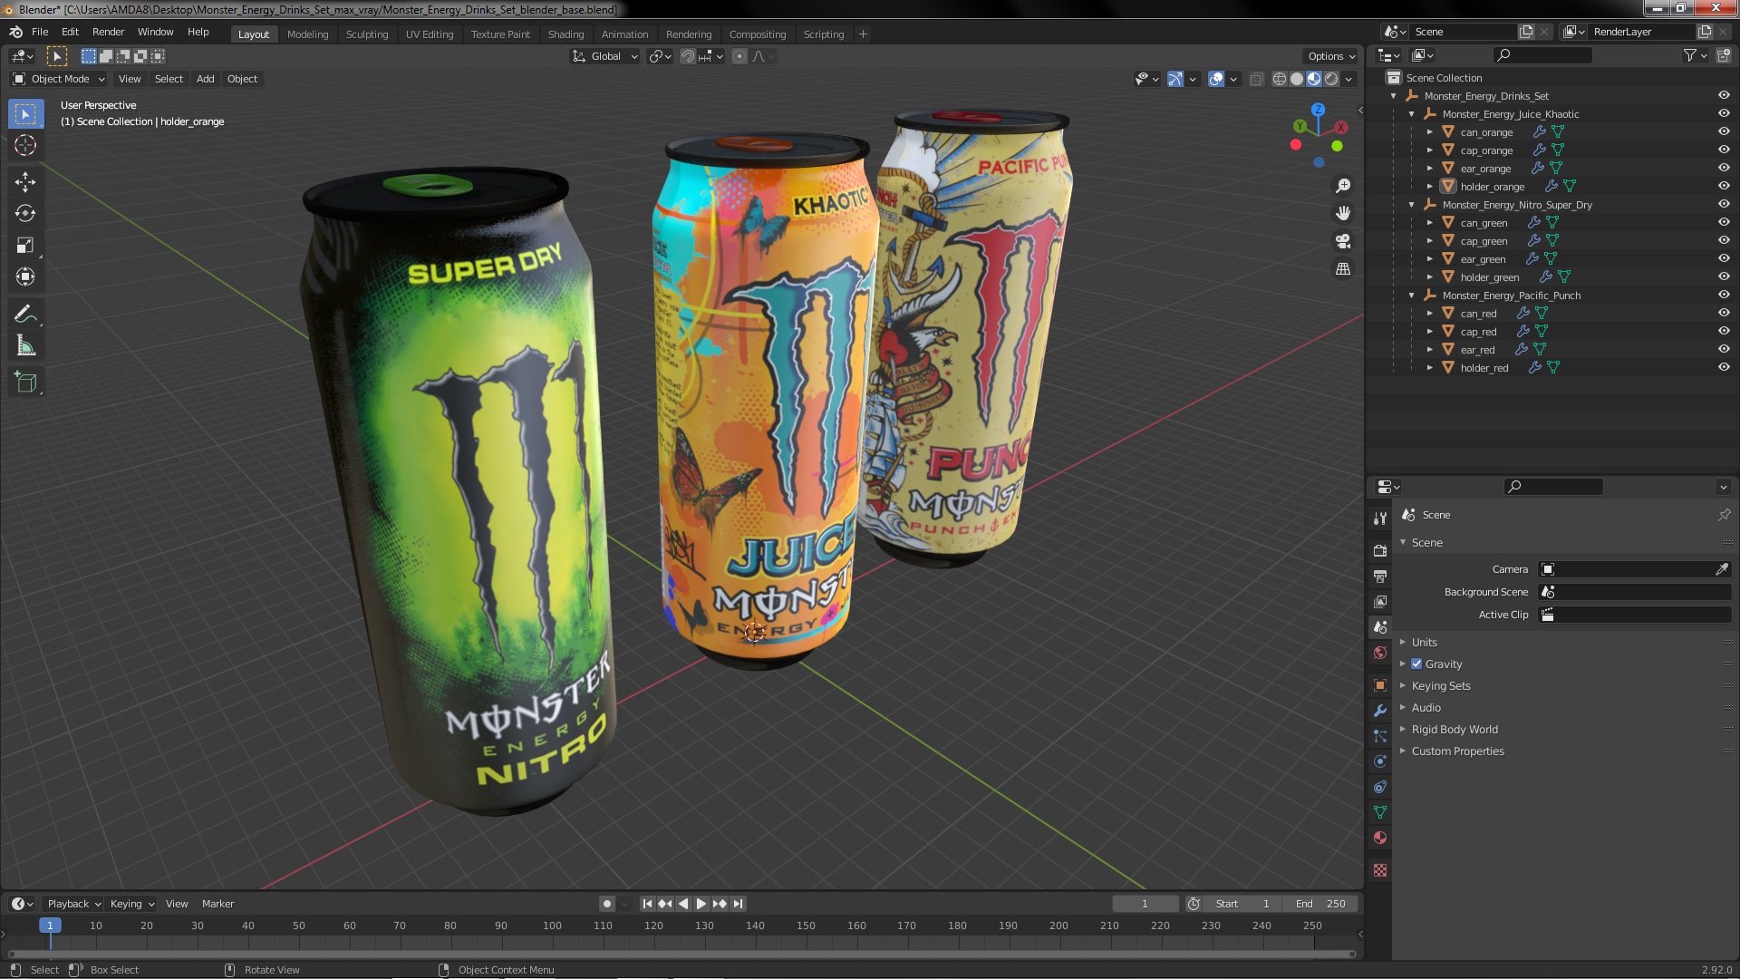Click the End frame 250 field

(1320, 904)
